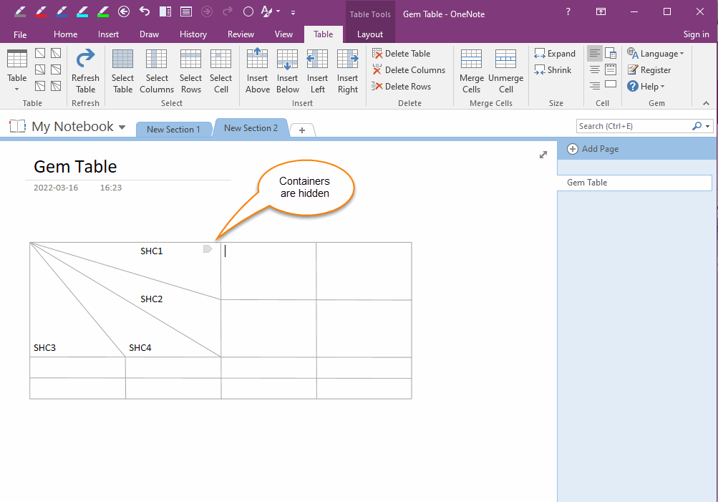
Task: Click Expand in the Size group
Action: (x=555, y=54)
